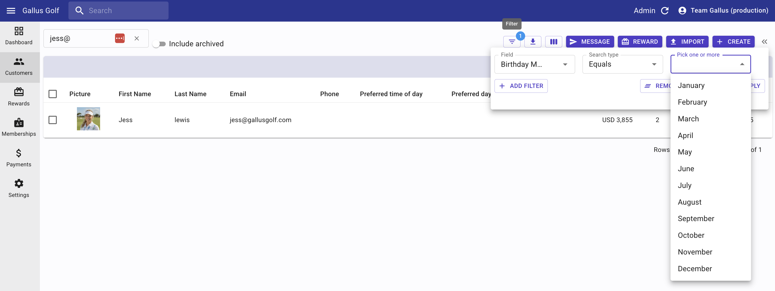Select the Jess lewis row checkbox
Screen dimensions: 775x291
tap(53, 120)
